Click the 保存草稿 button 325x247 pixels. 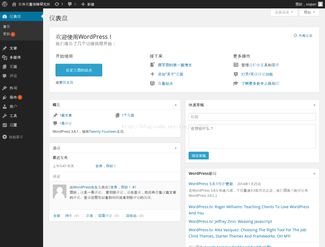pyautogui.click(x=199, y=156)
